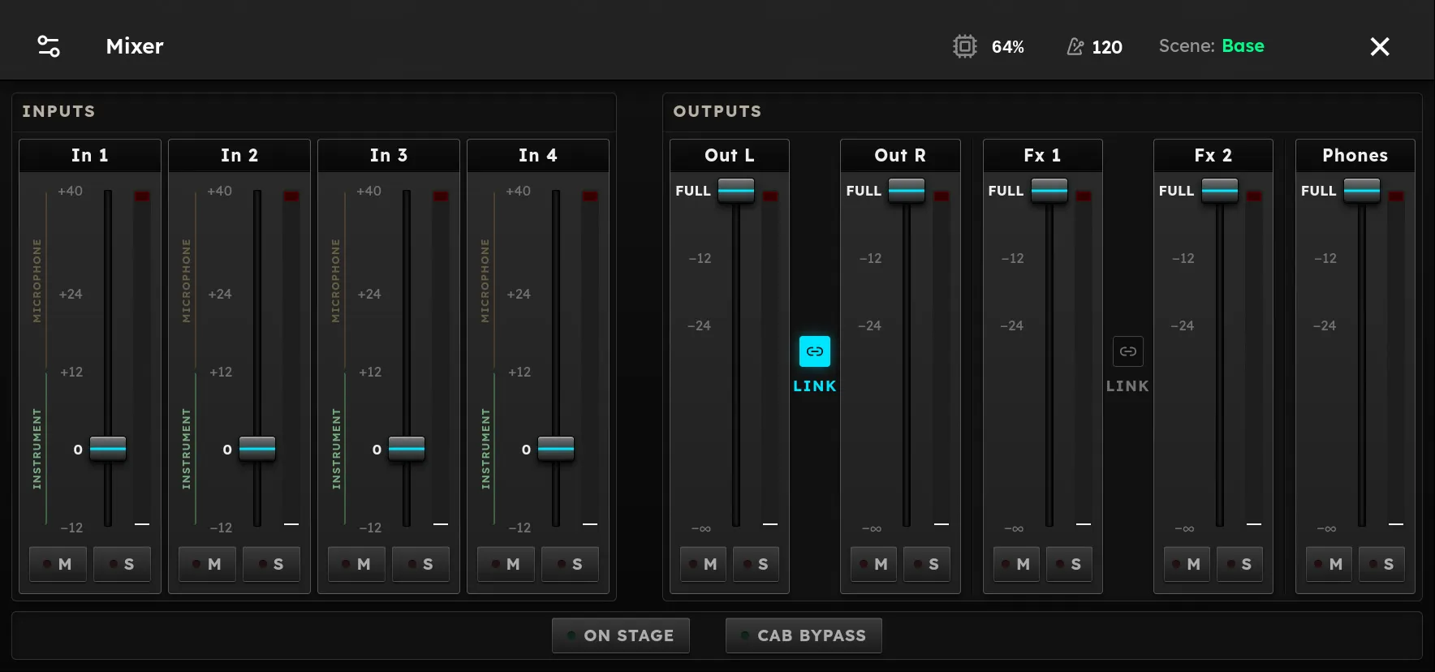Viewport: 1435px width, 672px height.
Task: Click the CPU usage chip icon
Action: [x=964, y=46]
